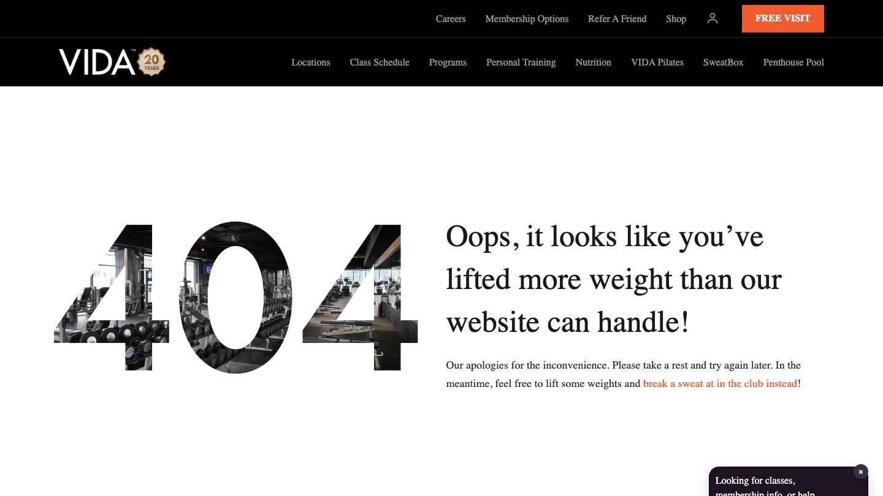Open VIDA Pilates page
Viewport: 883px width, 496px height.
[x=657, y=62]
